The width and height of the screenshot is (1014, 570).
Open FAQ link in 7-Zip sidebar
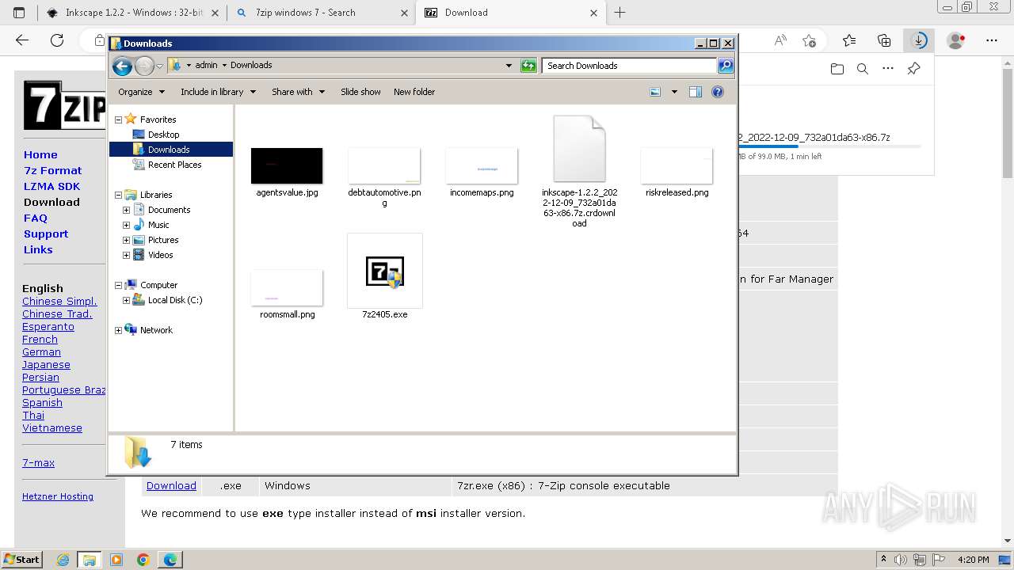[36, 218]
